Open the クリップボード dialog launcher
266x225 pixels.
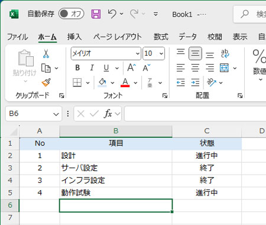point(61,96)
